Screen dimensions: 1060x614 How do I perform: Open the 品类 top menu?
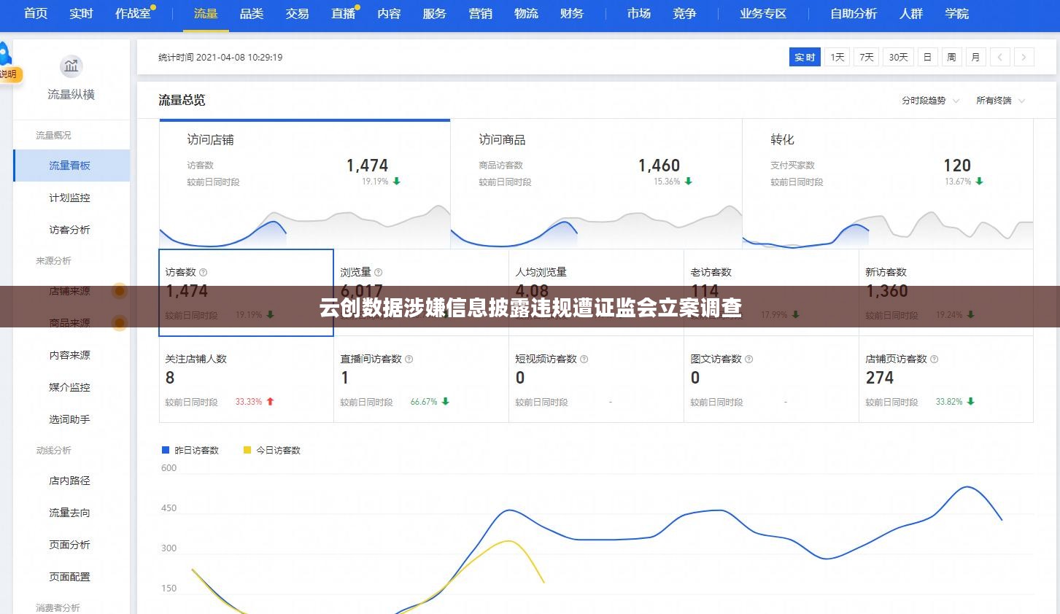[x=252, y=14]
